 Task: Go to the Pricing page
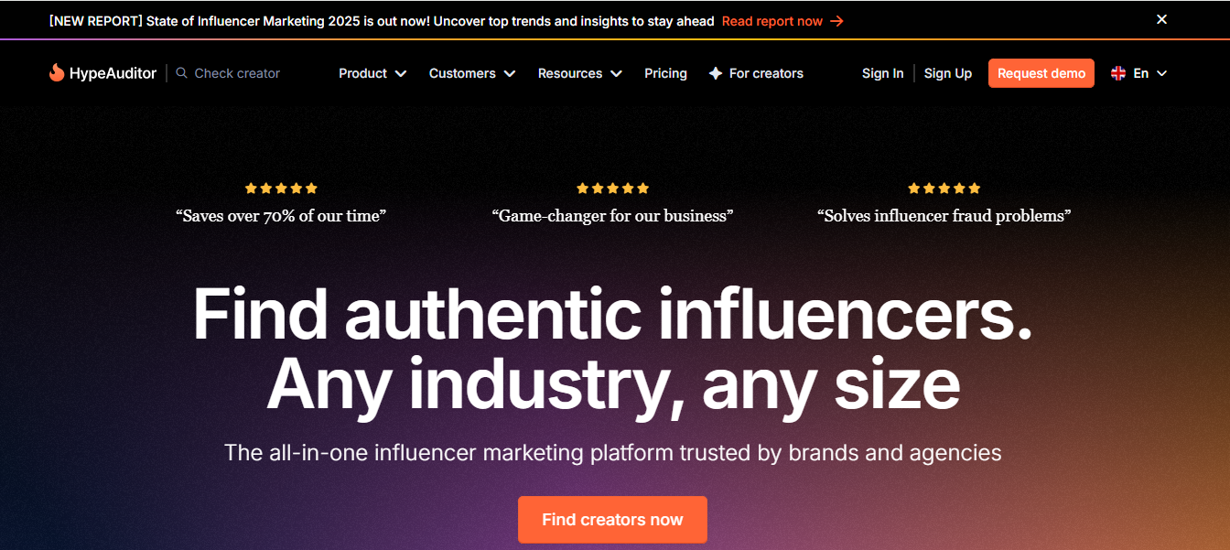(665, 73)
